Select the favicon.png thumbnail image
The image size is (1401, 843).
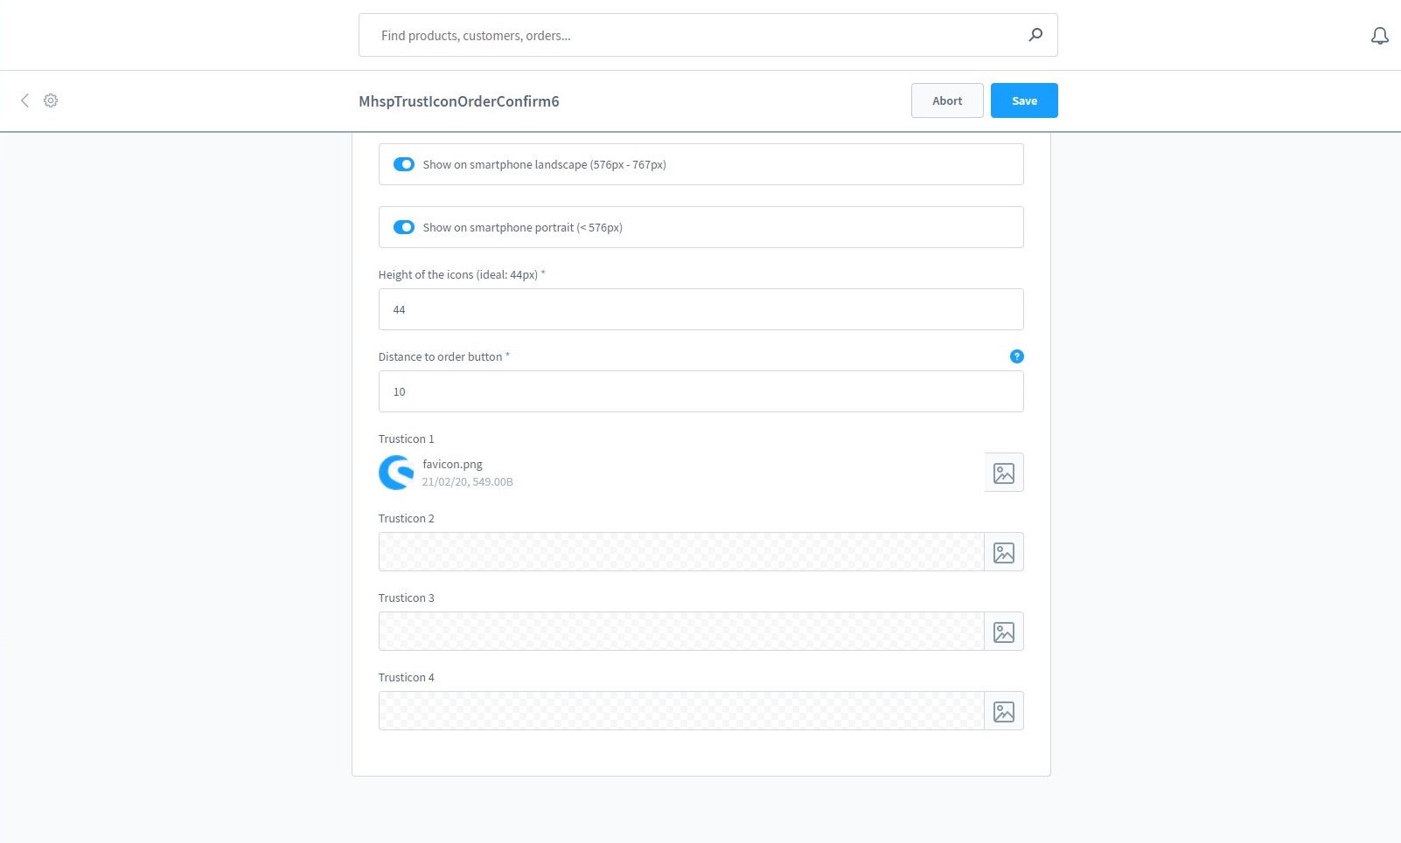pos(396,473)
